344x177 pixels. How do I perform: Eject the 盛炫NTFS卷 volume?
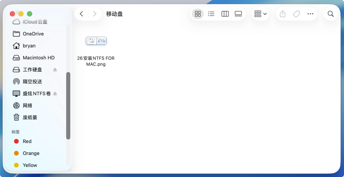tap(55, 93)
